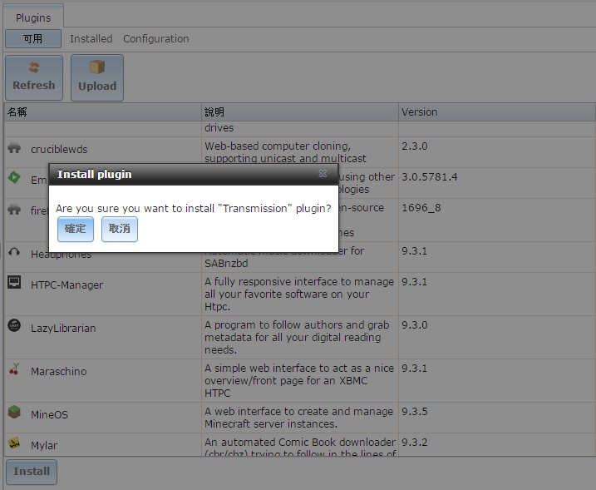
Task: Click the Maraschino description text
Action: [299, 380]
